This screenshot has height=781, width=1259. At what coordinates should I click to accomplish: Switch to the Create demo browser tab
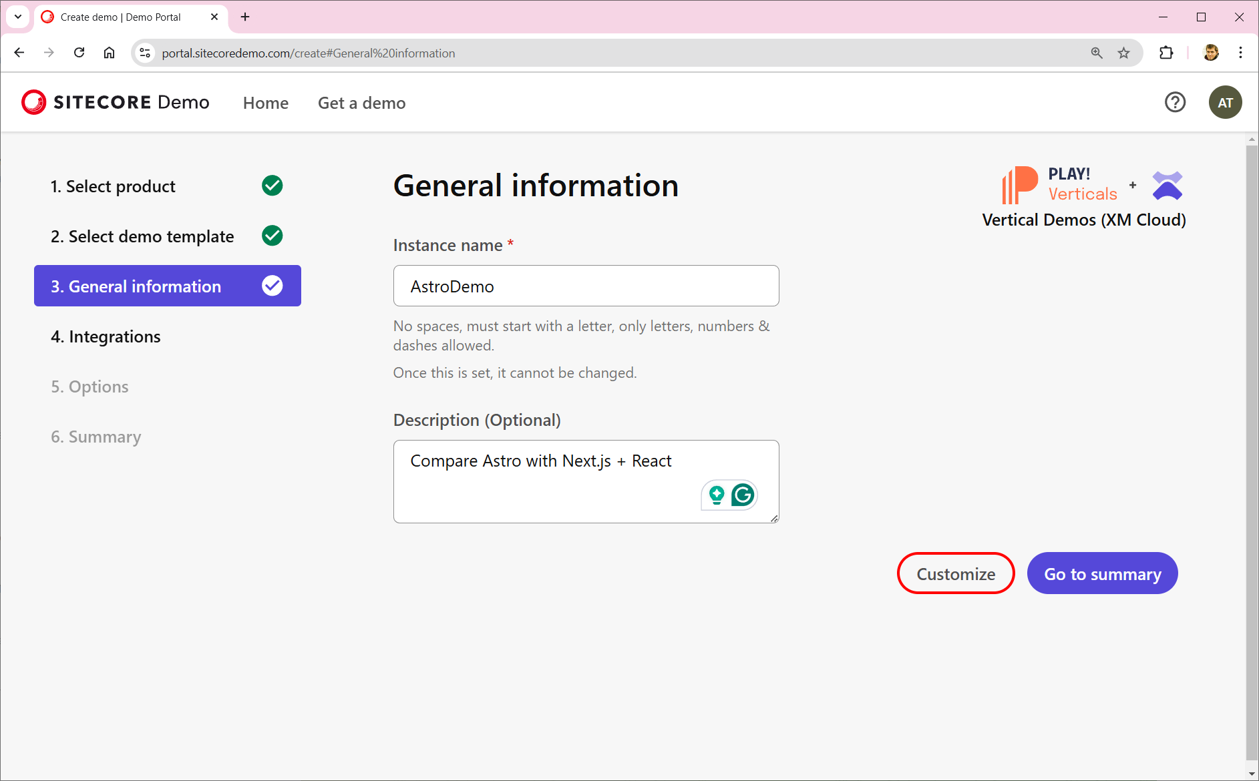(120, 17)
